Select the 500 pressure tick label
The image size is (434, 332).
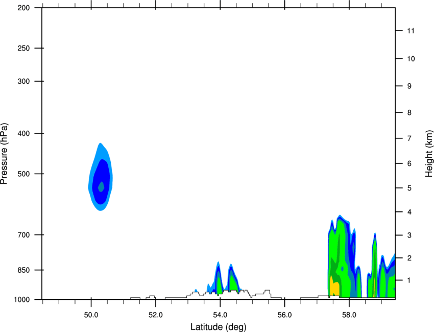23,174
